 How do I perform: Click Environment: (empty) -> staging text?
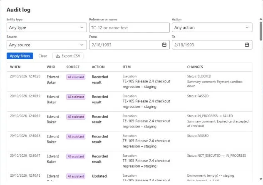click(x=211, y=175)
